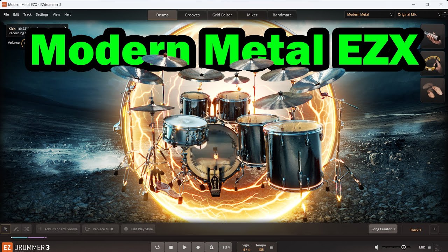448x252 pixels.
Task: Click Replace MIDI button
Action: pyautogui.click(x=100, y=229)
